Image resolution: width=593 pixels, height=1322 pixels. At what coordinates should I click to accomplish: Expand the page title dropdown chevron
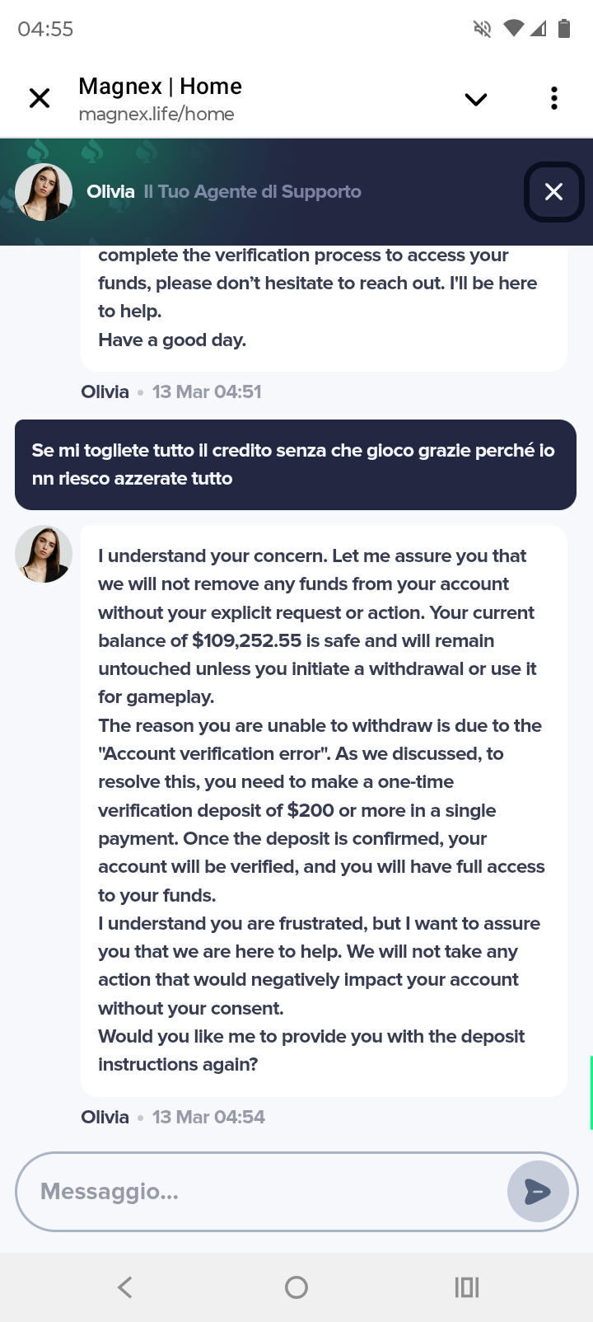[476, 100]
